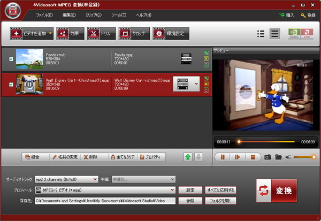Click the green settings icon on Walt Disney row
321x221 pixels.
pos(206,78)
